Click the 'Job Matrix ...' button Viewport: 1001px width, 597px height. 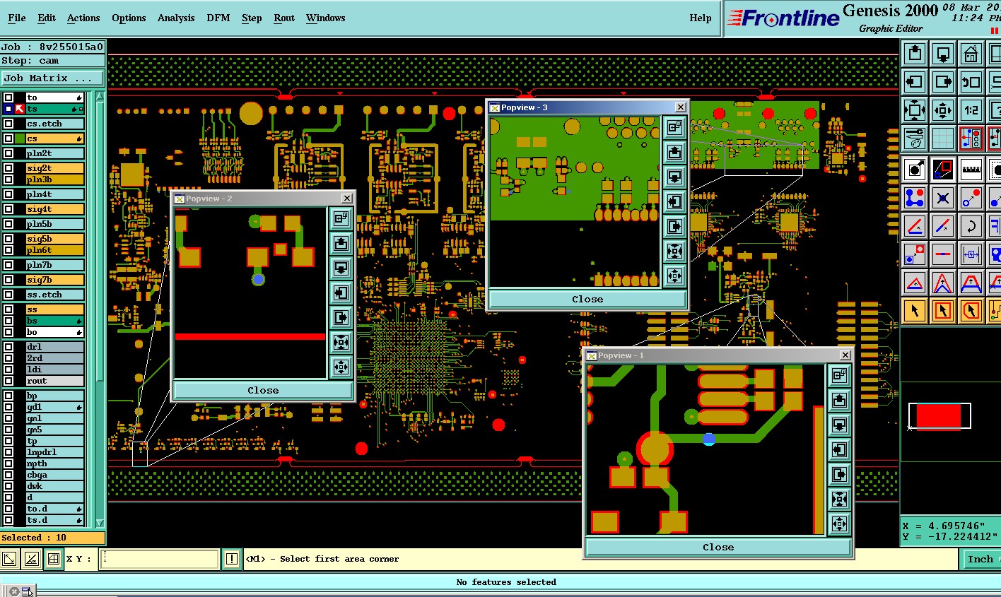52,78
